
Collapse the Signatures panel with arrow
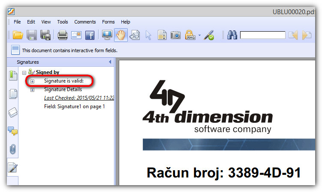pyautogui.click(x=110, y=62)
